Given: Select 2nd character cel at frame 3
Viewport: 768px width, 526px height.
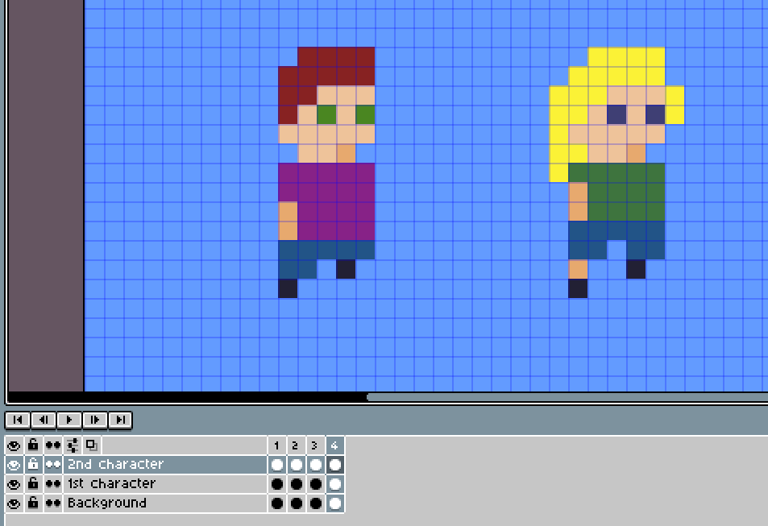Looking at the screenshot, I should tap(316, 464).
